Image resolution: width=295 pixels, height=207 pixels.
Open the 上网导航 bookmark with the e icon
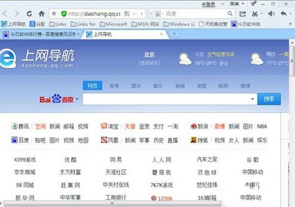point(13,24)
